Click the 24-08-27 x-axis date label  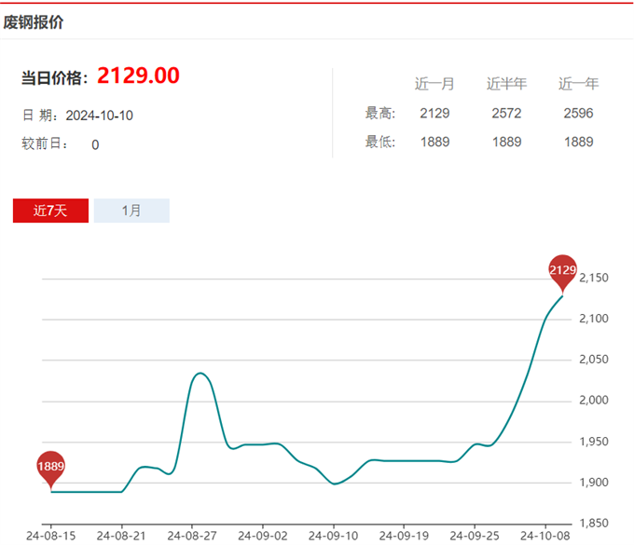click(192, 536)
